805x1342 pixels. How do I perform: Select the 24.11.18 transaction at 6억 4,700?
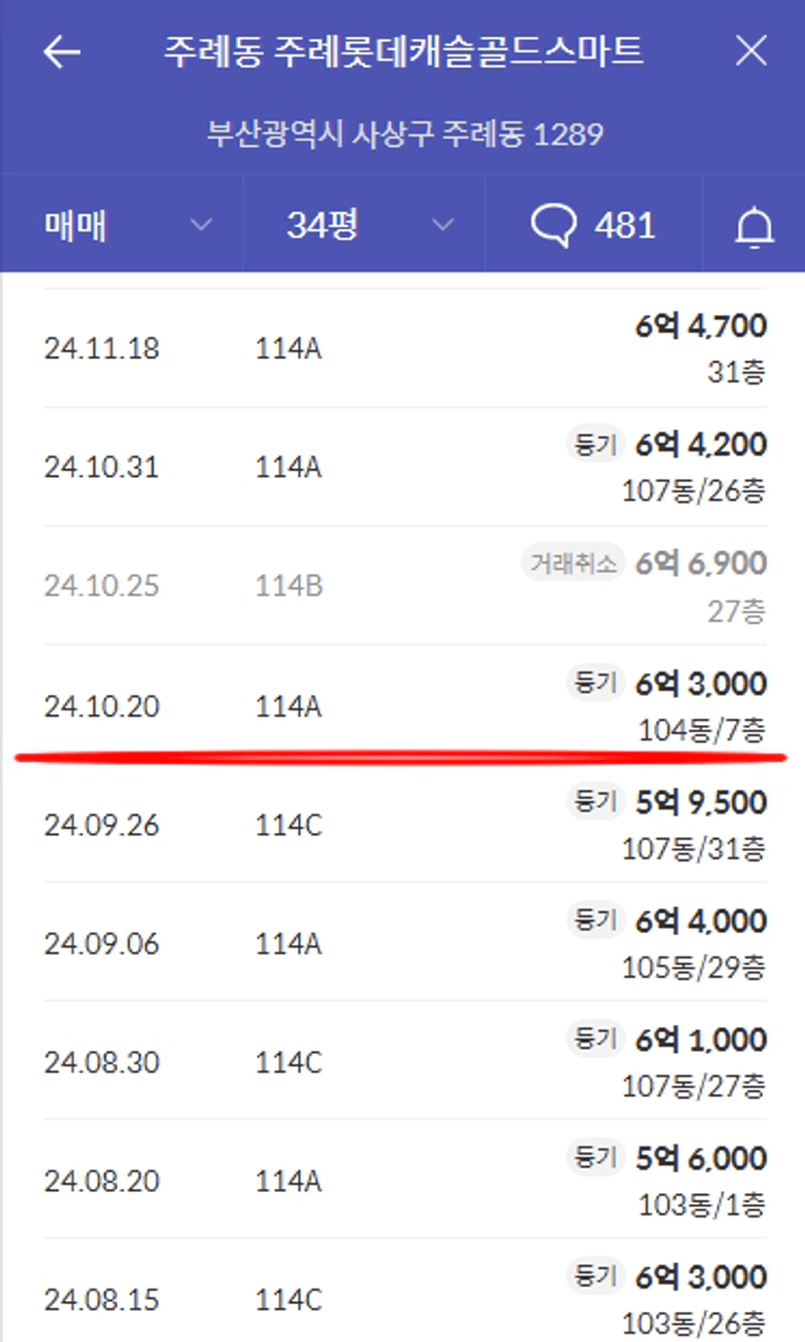pyautogui.click(x=405, y=348)
